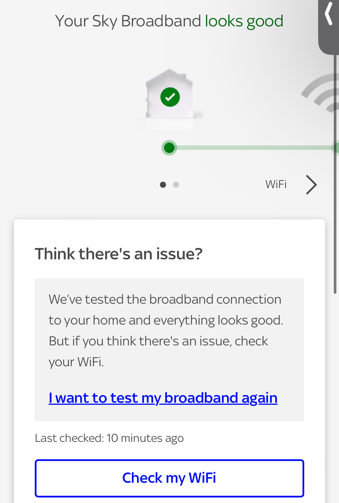Tap the partial green node at right edge
The image size is (339, 503).
click(x=336, y=148)
